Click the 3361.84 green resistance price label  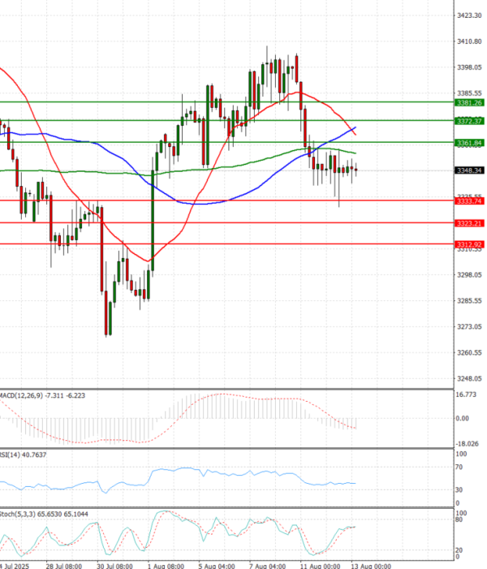tap(470, 143)
